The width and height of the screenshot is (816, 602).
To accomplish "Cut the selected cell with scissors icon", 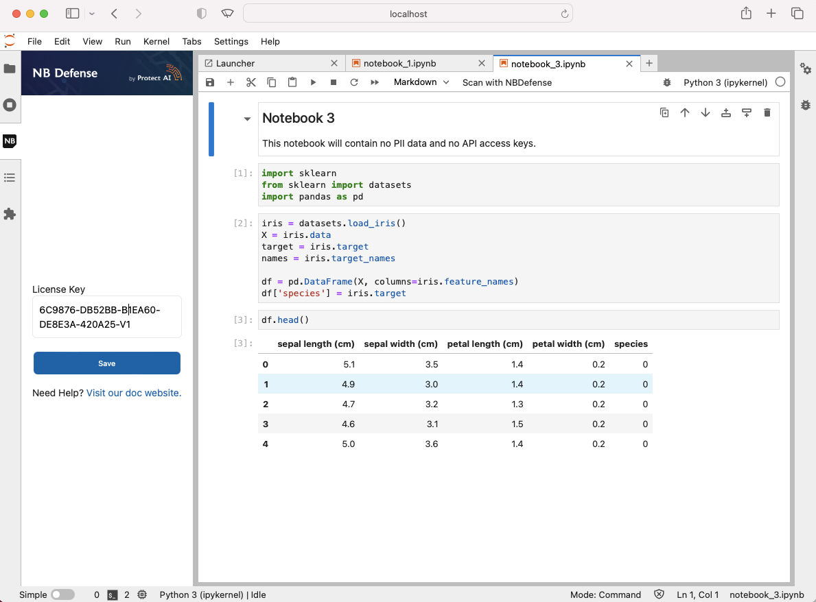I will pos(251,82).
